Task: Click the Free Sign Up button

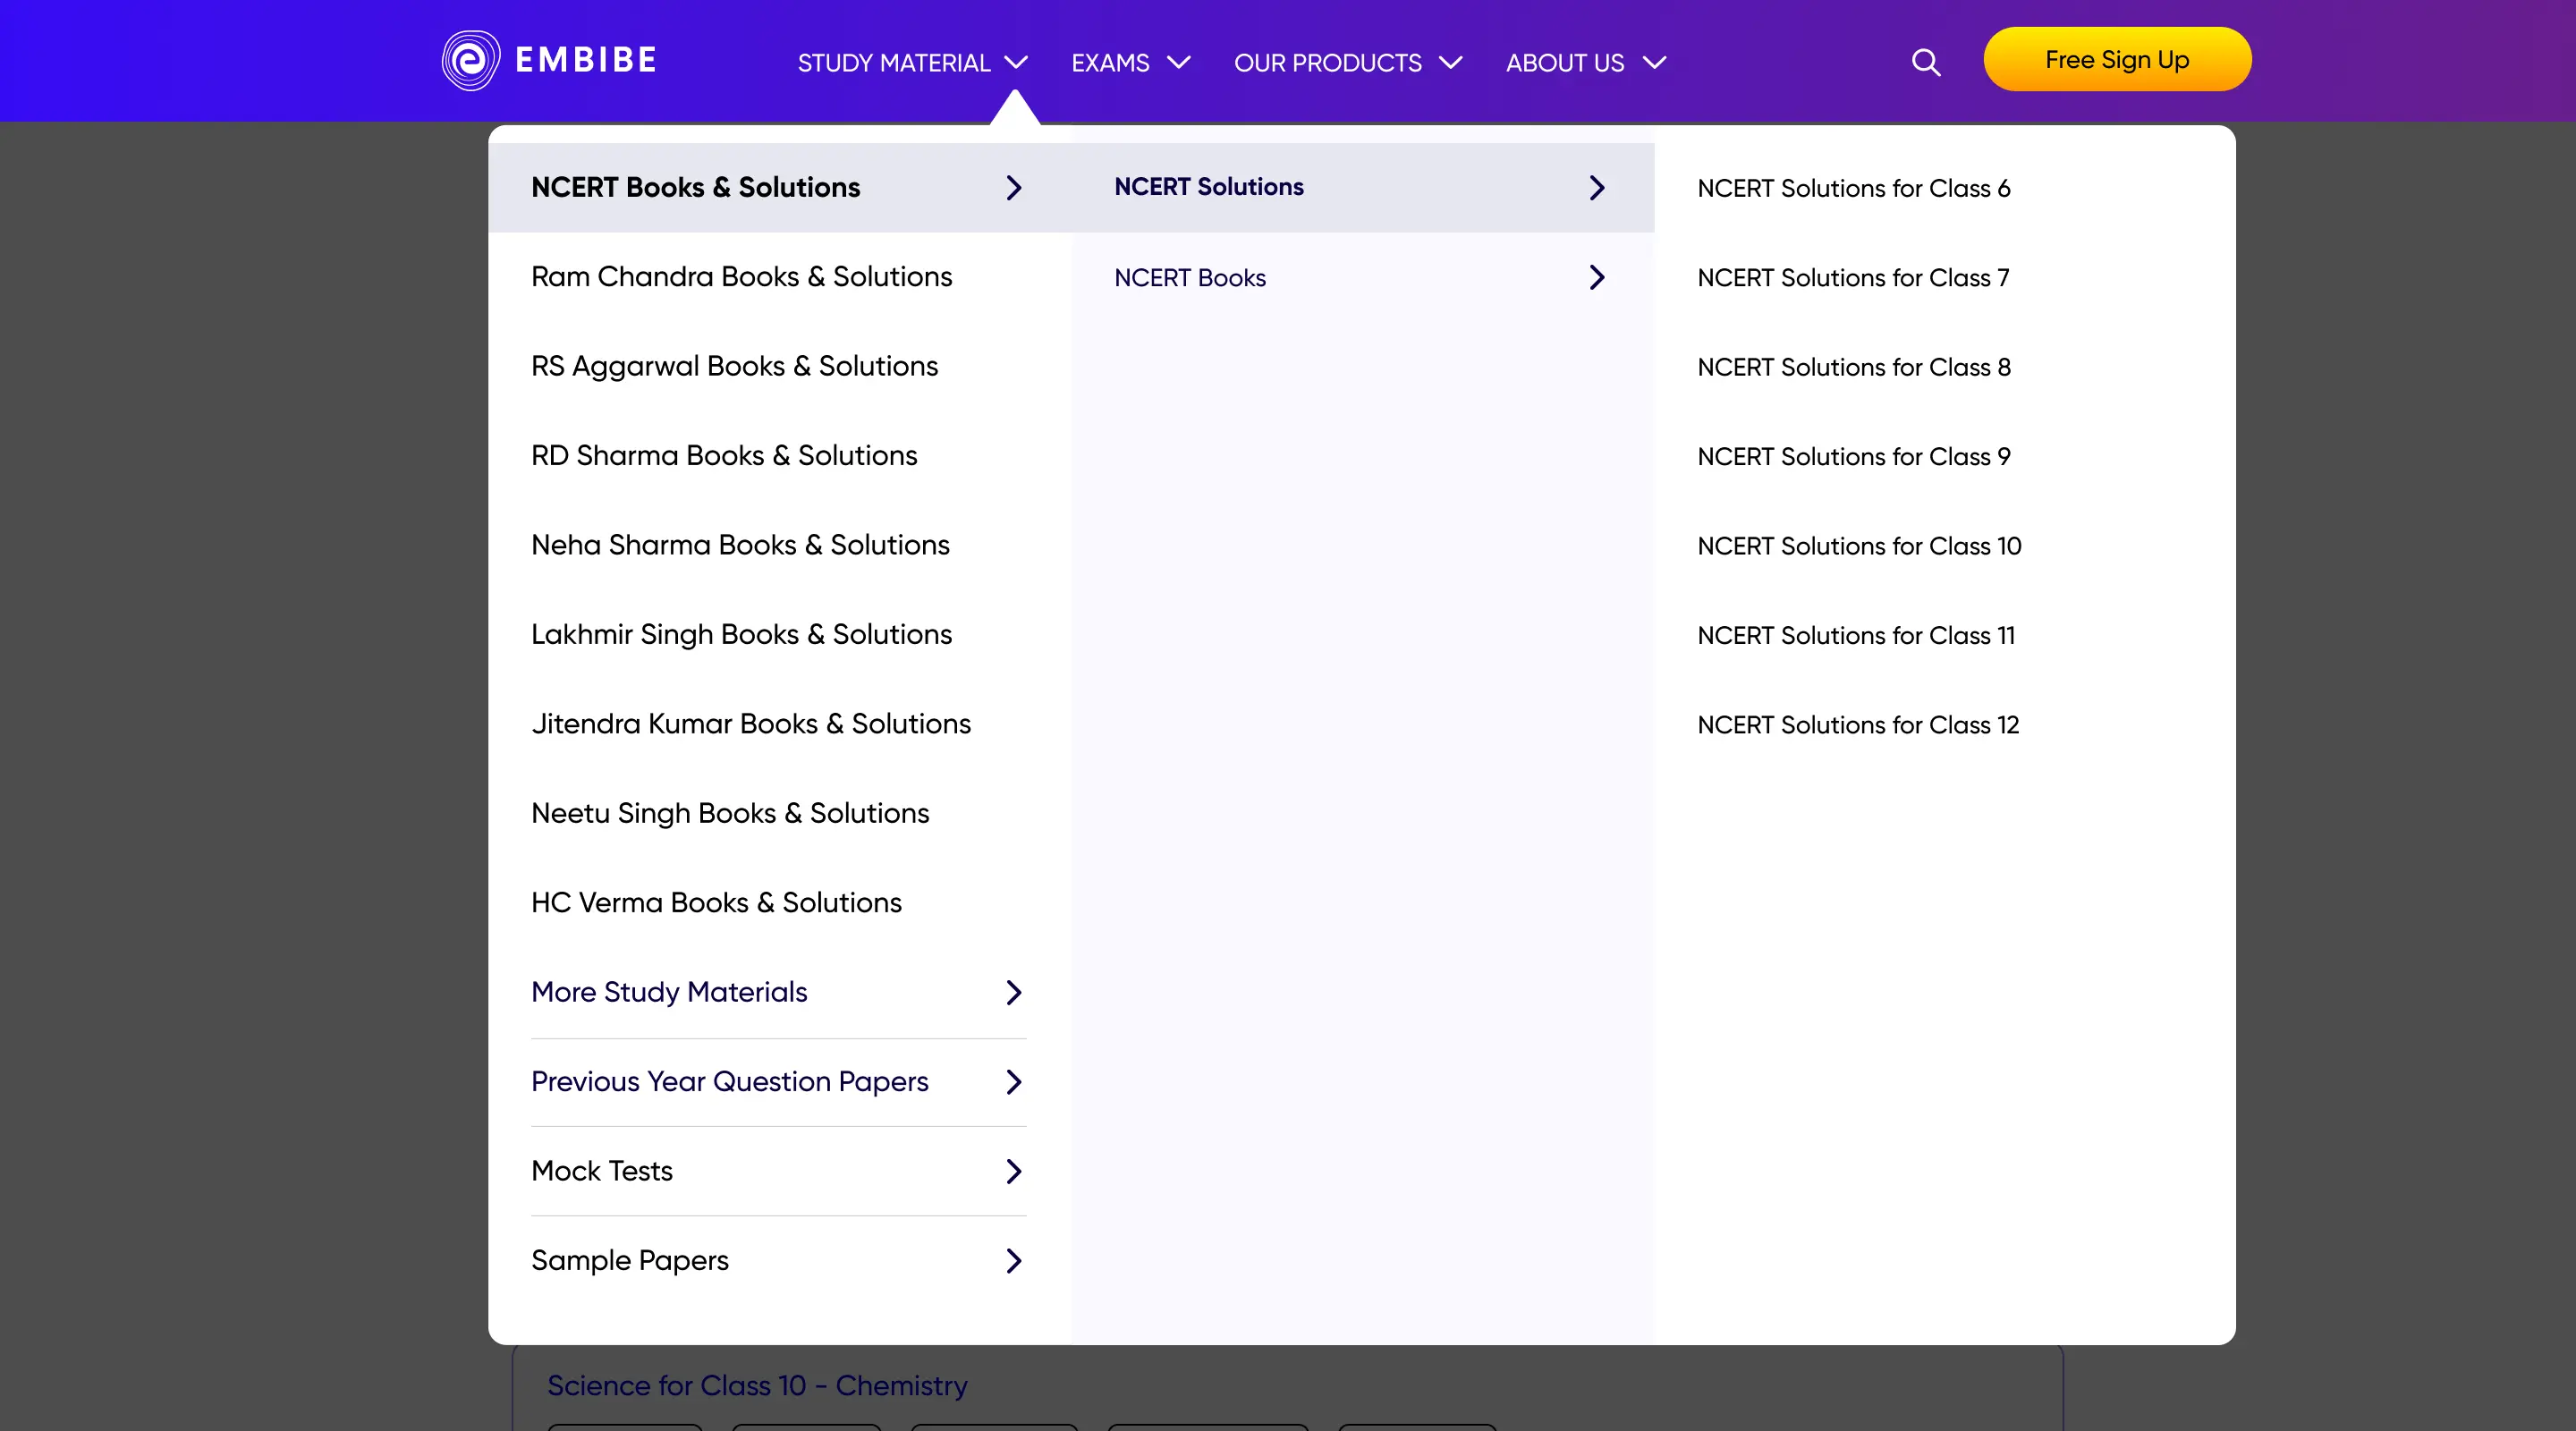Action: click(x=2117, y=60)
